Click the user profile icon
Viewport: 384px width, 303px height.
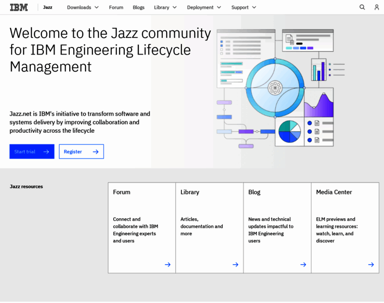[376, 8]
